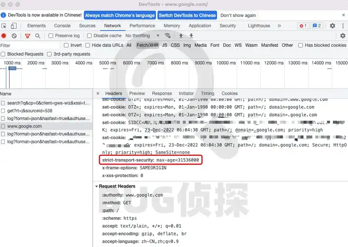Click the strict-transport-security header line
The image size is (348, 247).
click(x=150, y=160)
